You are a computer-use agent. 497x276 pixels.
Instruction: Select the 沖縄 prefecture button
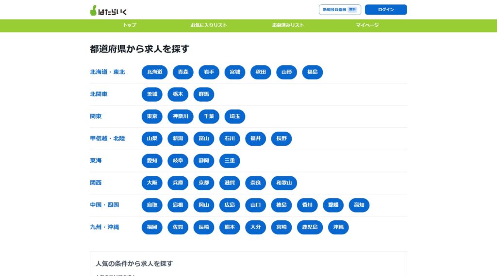pos(338,227)
